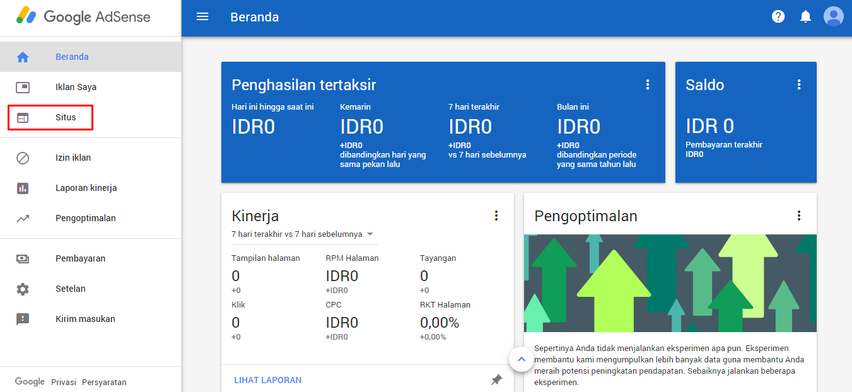Open Pengoptimalan card three-dot menu
This screenshot has height=392, width=852.
point(799,216)
